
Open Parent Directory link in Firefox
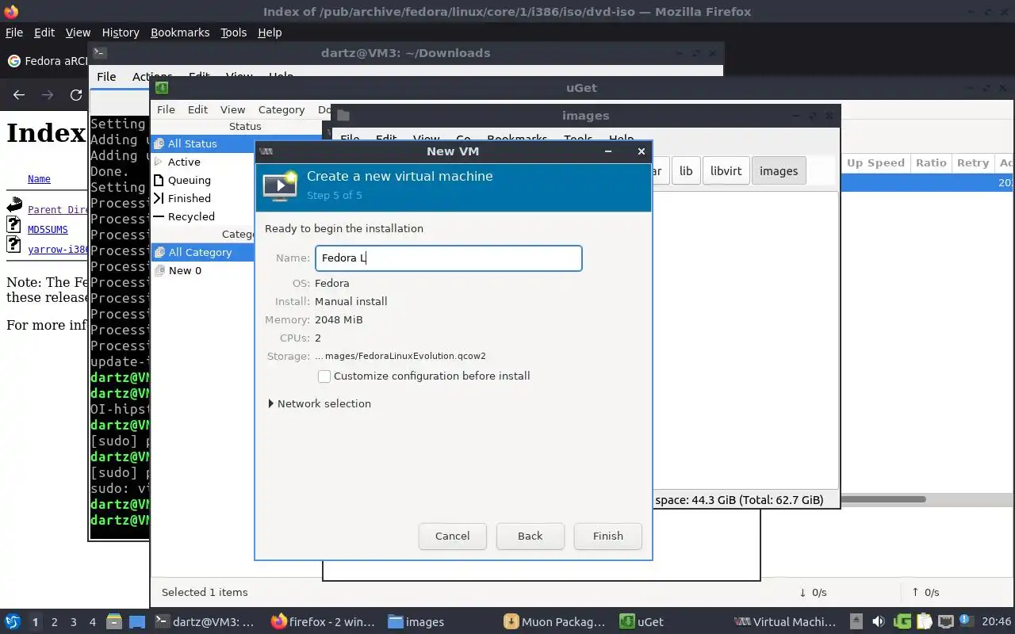point(58,209)
